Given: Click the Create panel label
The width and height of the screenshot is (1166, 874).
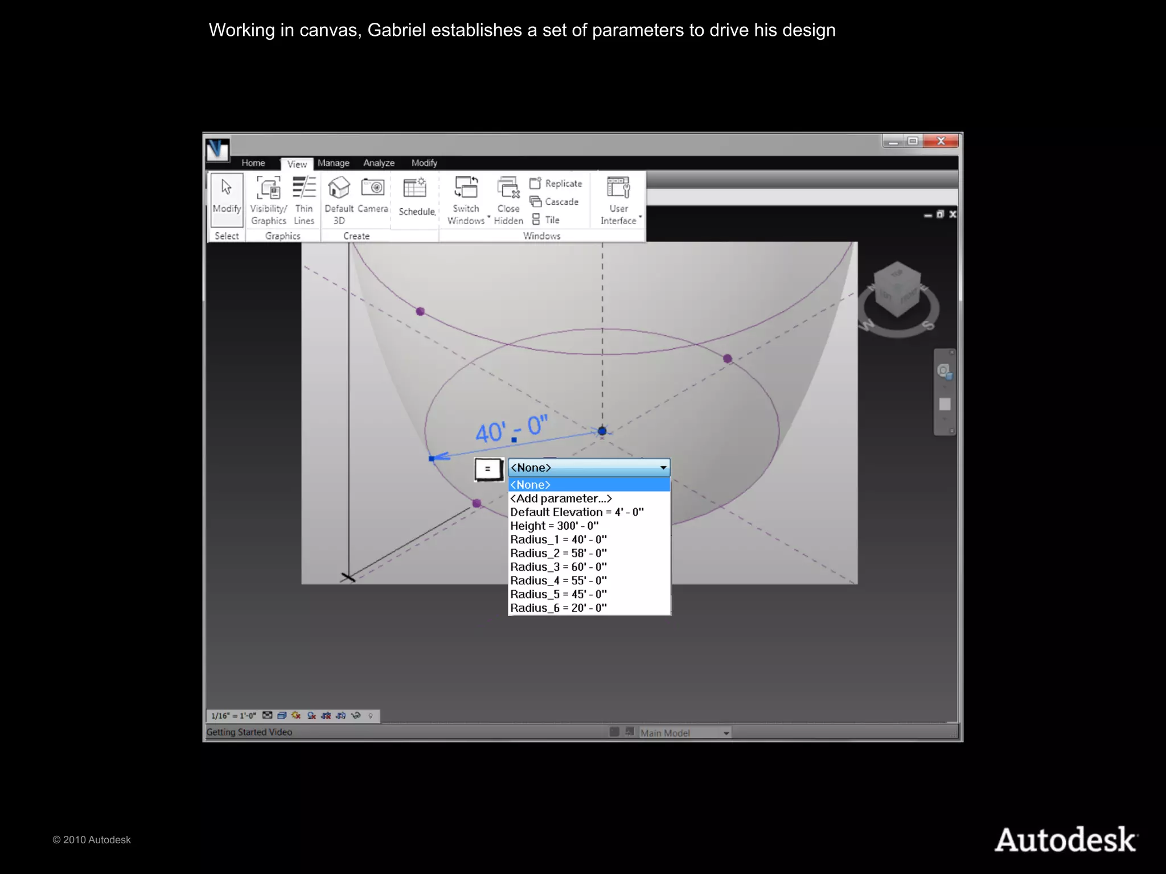Looking at the screenshot, I should [x=356, y=236].
